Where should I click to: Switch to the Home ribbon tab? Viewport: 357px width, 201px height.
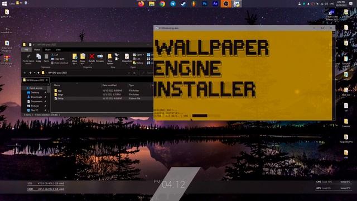point(37,50)
